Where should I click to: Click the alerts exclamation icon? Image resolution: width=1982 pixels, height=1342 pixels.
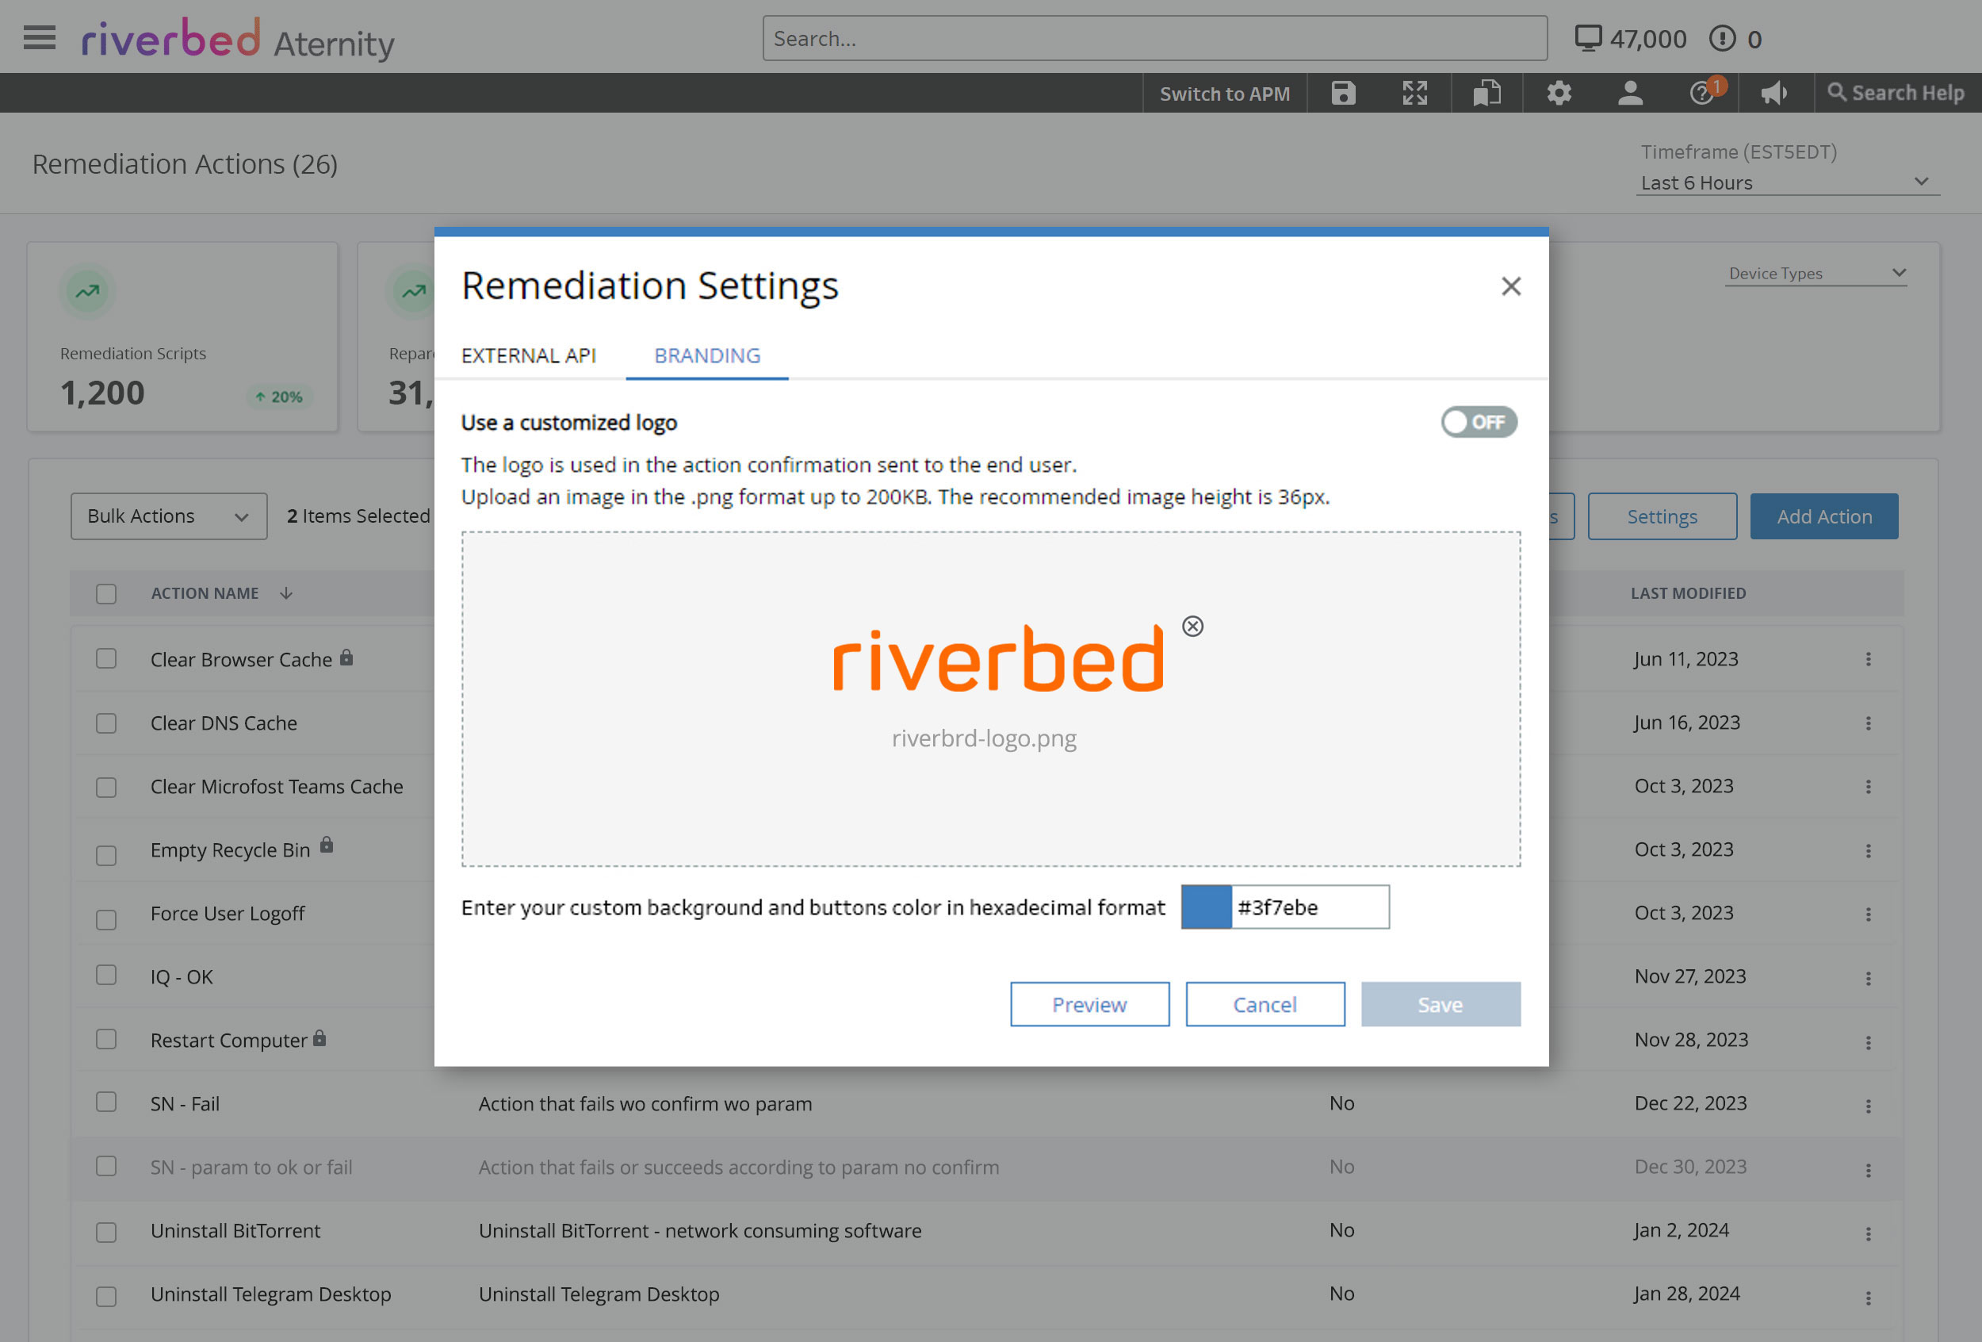[x=1722, y=38]
